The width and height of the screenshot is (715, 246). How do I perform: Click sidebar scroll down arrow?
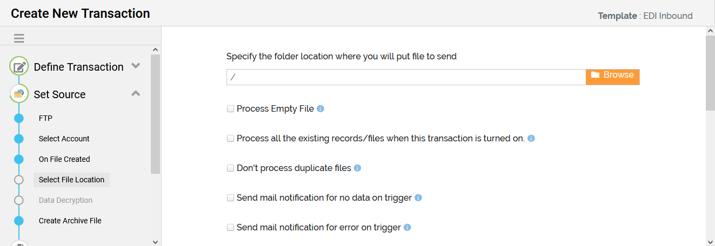[x=156, y=242]
